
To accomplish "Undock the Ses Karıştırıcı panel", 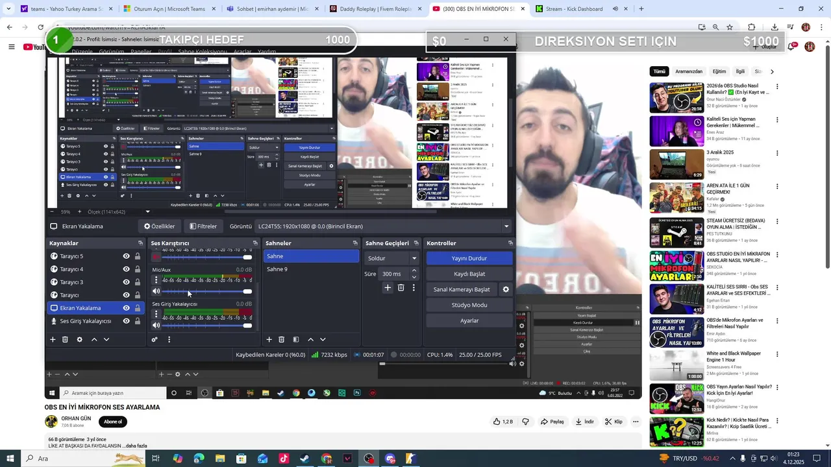I will point(255,243).
